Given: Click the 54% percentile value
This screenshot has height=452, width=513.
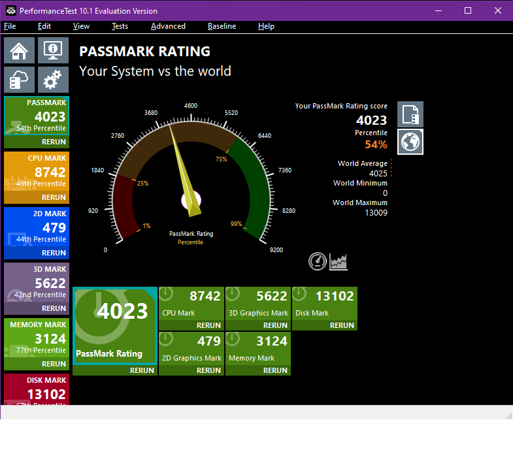Looking at the screenshot, I should pyautogui.click(x=376, y=144).
